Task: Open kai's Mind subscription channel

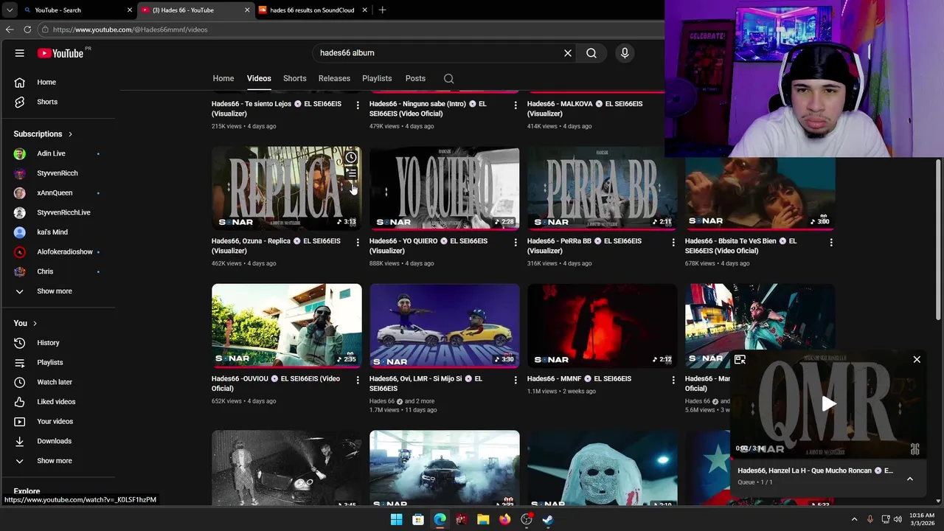Action: click(x=58, y=232)
